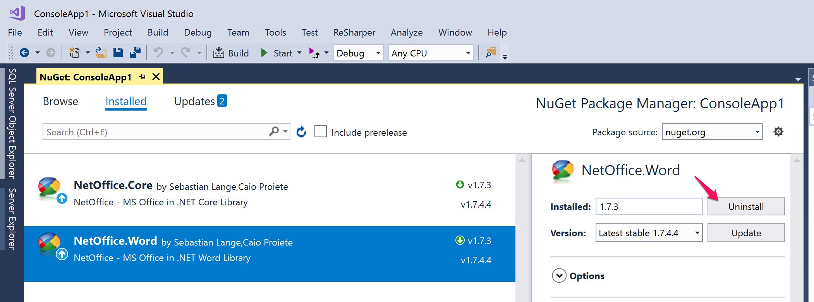Open NuGet settings gear icon
Viewport: 814px width, 302px height.
coord(778,132)
